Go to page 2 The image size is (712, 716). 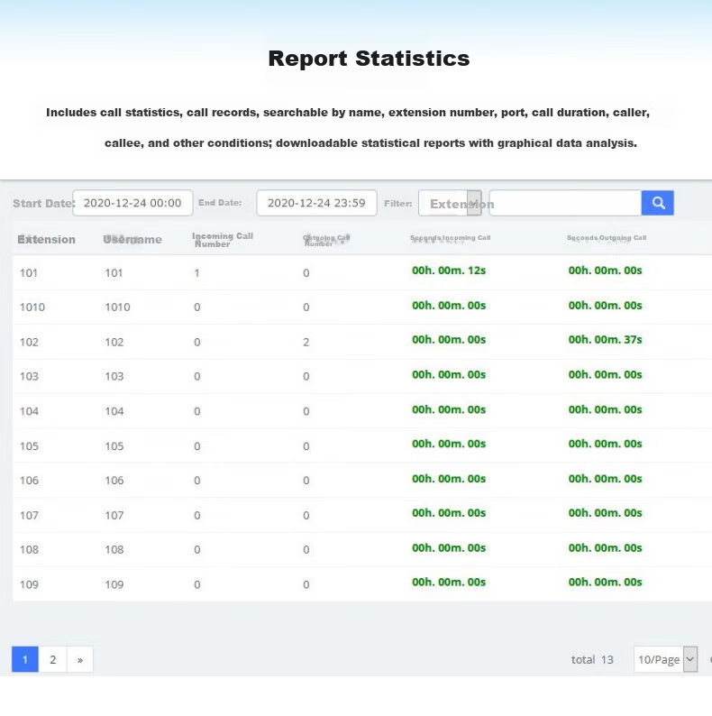tap(53, 659)
